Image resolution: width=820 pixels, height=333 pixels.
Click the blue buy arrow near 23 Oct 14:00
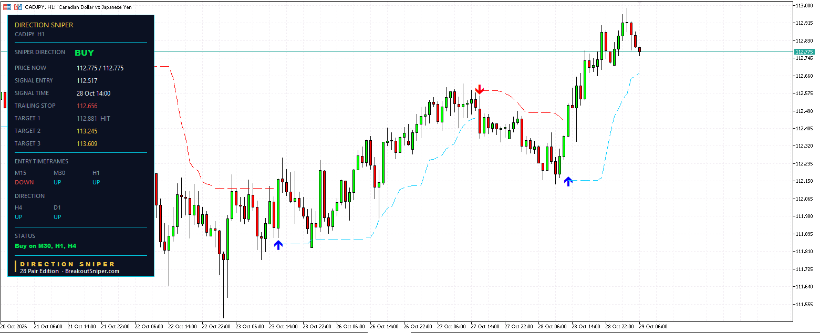(x=278, y=244)
